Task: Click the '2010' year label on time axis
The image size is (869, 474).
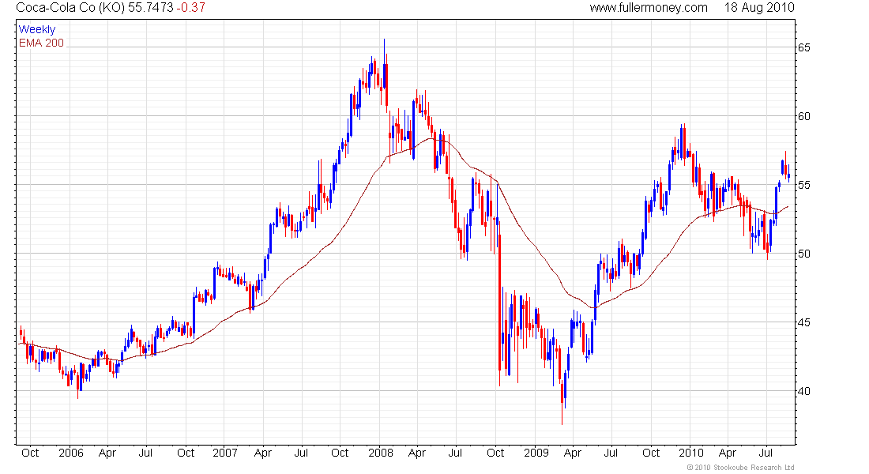Action: click(691, 453)
